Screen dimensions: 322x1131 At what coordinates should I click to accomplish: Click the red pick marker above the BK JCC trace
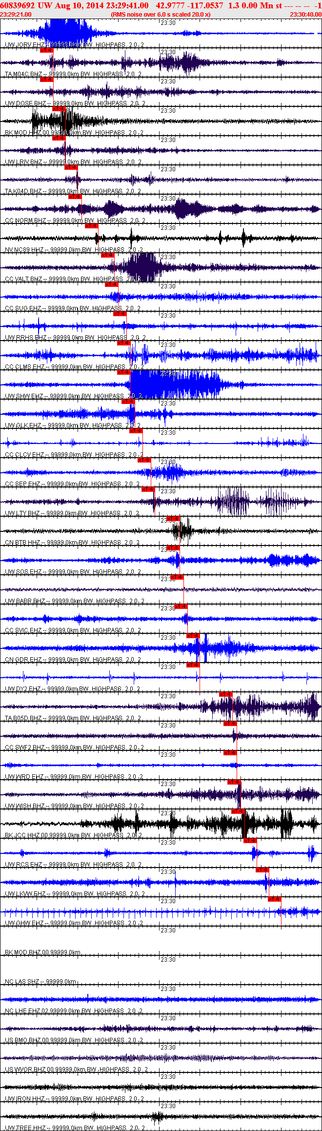[x=238, y=811]
